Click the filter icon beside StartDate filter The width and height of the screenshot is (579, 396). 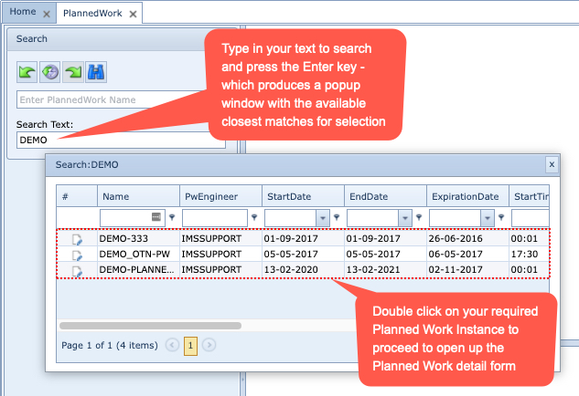[337, 217]
